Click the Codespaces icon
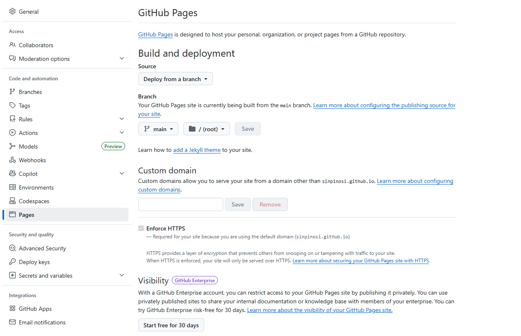The image size is (521, 336). (x=12, y=201)
